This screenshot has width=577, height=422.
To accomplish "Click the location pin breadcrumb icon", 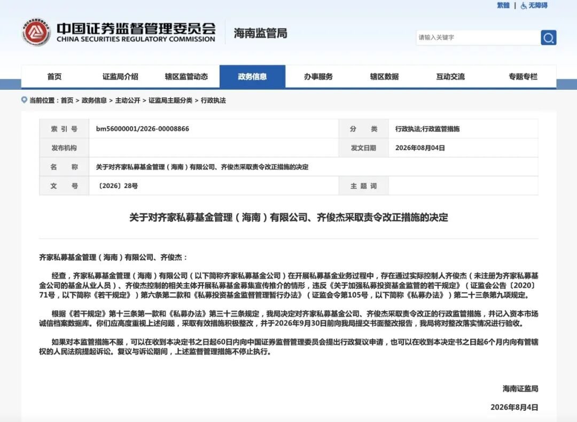I will click(x=24, y=100).
